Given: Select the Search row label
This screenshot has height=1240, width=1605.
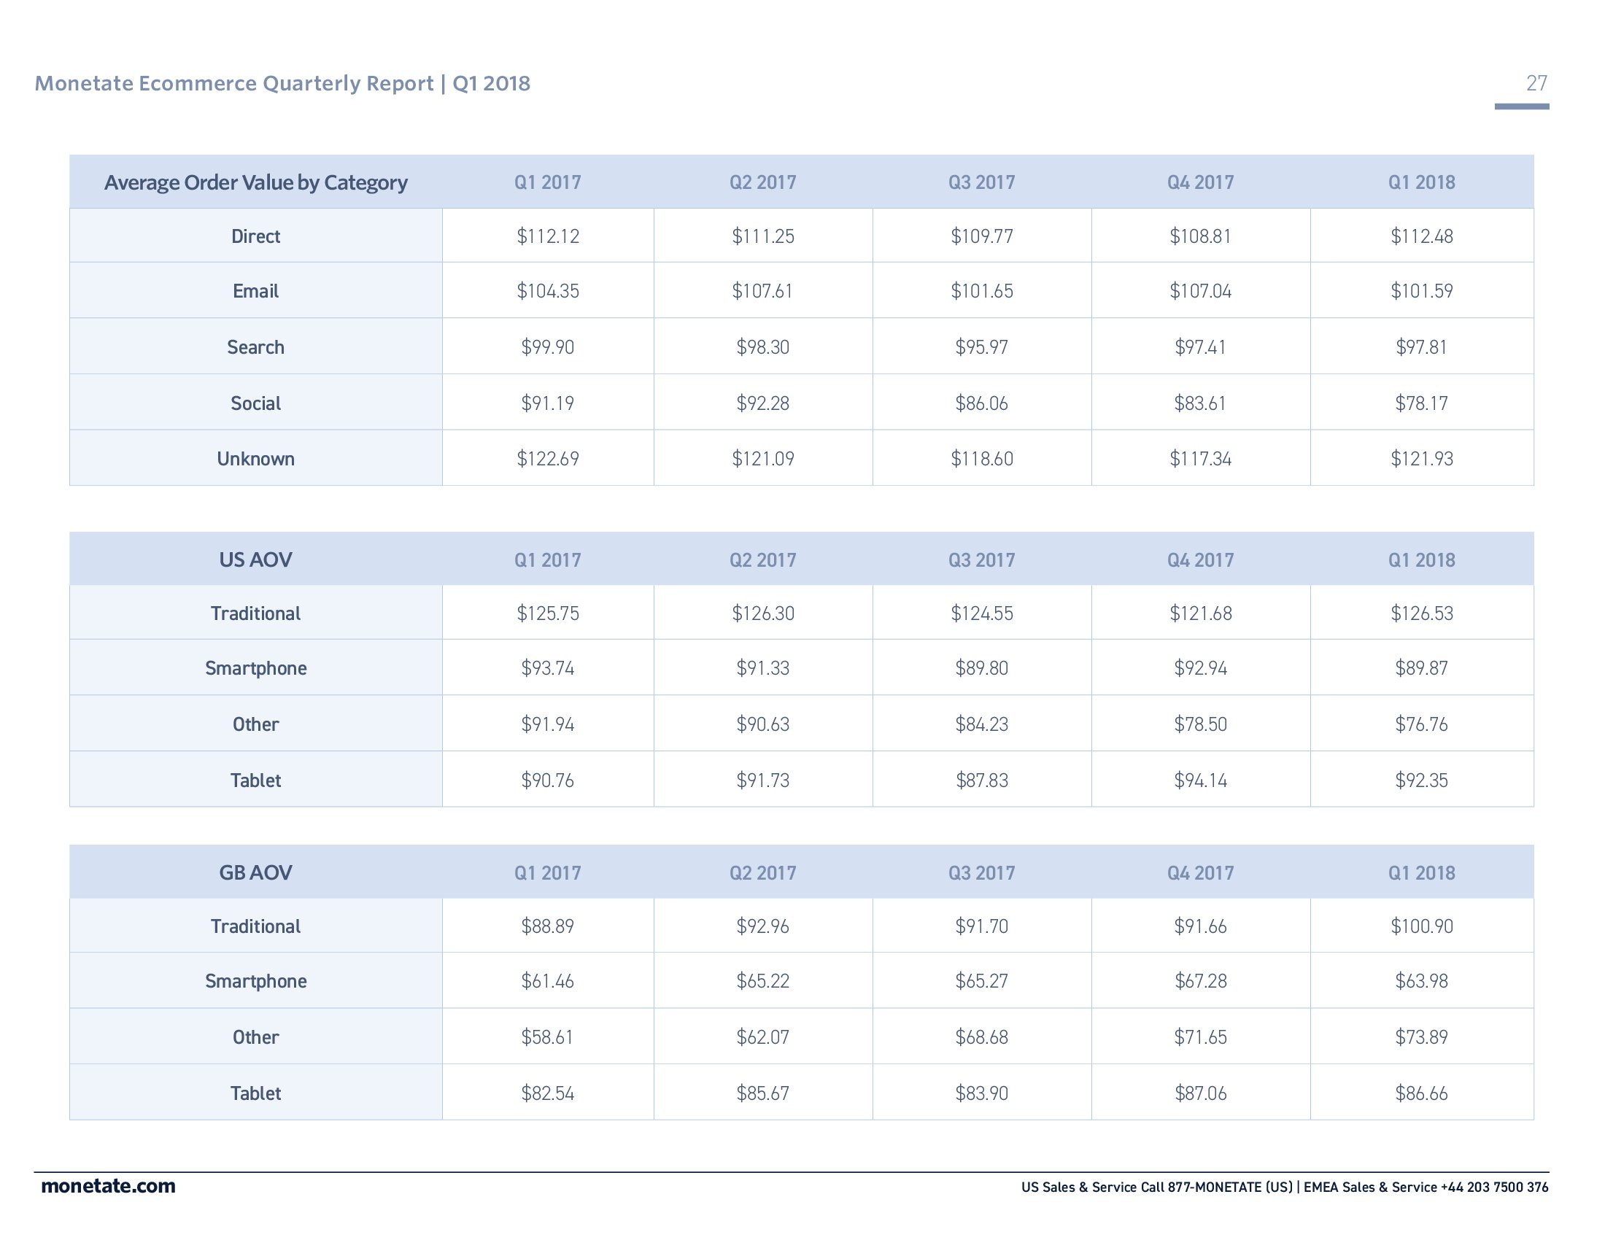Looking at the screenshot, I should click(256, 347).
